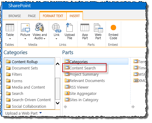Open the Video and Audio dropdown arrow
The width and height of the screenshot is (152, 123).
(x=44, y=39)
